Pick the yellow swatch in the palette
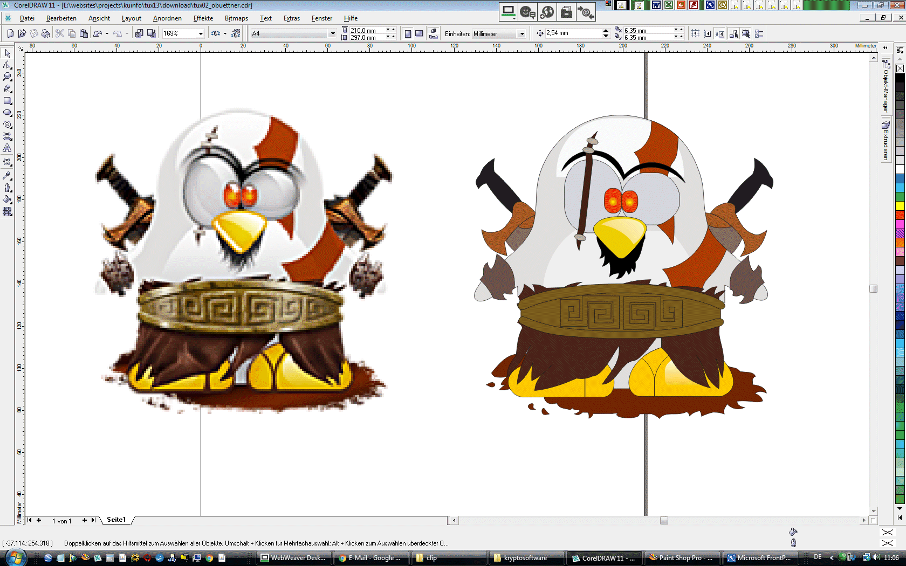This screenshot has height=566, width=906. point(900,206)
